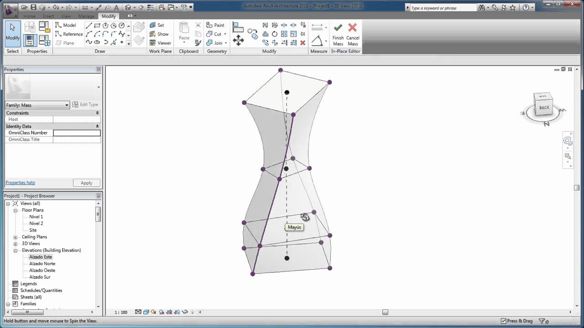Click the red Delete X in Modify panel

[x=302, y=42]
